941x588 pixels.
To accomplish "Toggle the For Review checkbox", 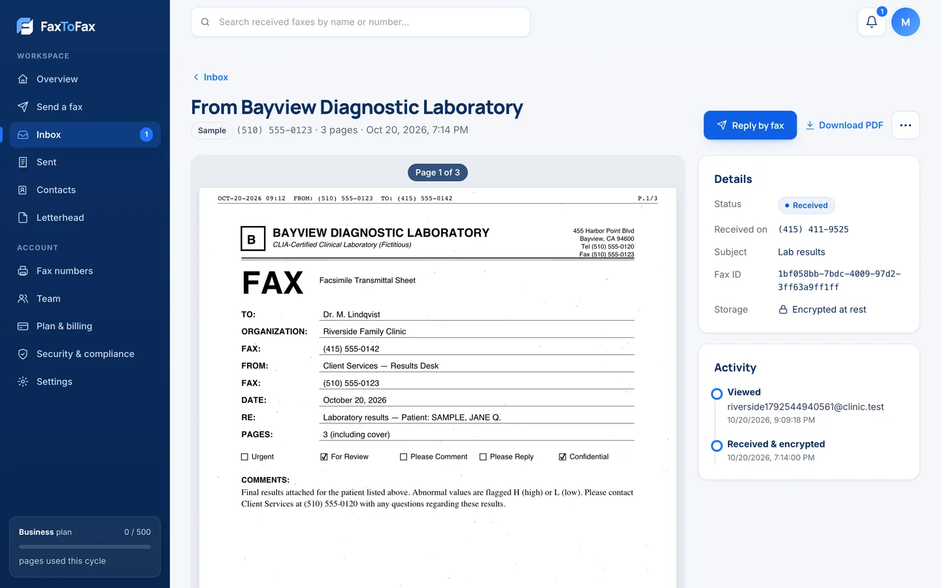I will [x=324, y=457].
